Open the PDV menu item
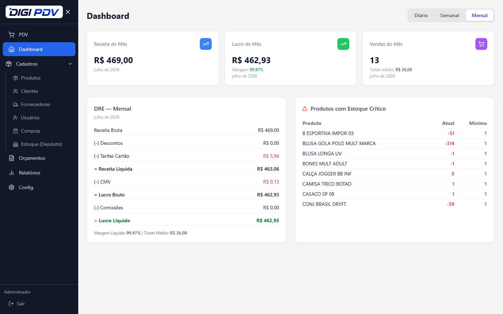This screenshot has width=503, height=314. (39, 35)
